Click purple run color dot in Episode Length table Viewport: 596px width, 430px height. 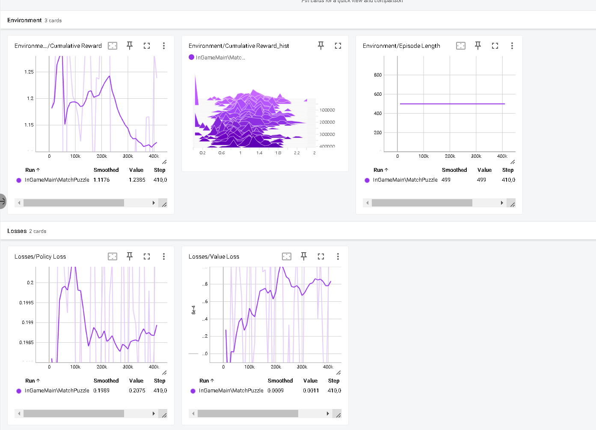coord(367,180)
